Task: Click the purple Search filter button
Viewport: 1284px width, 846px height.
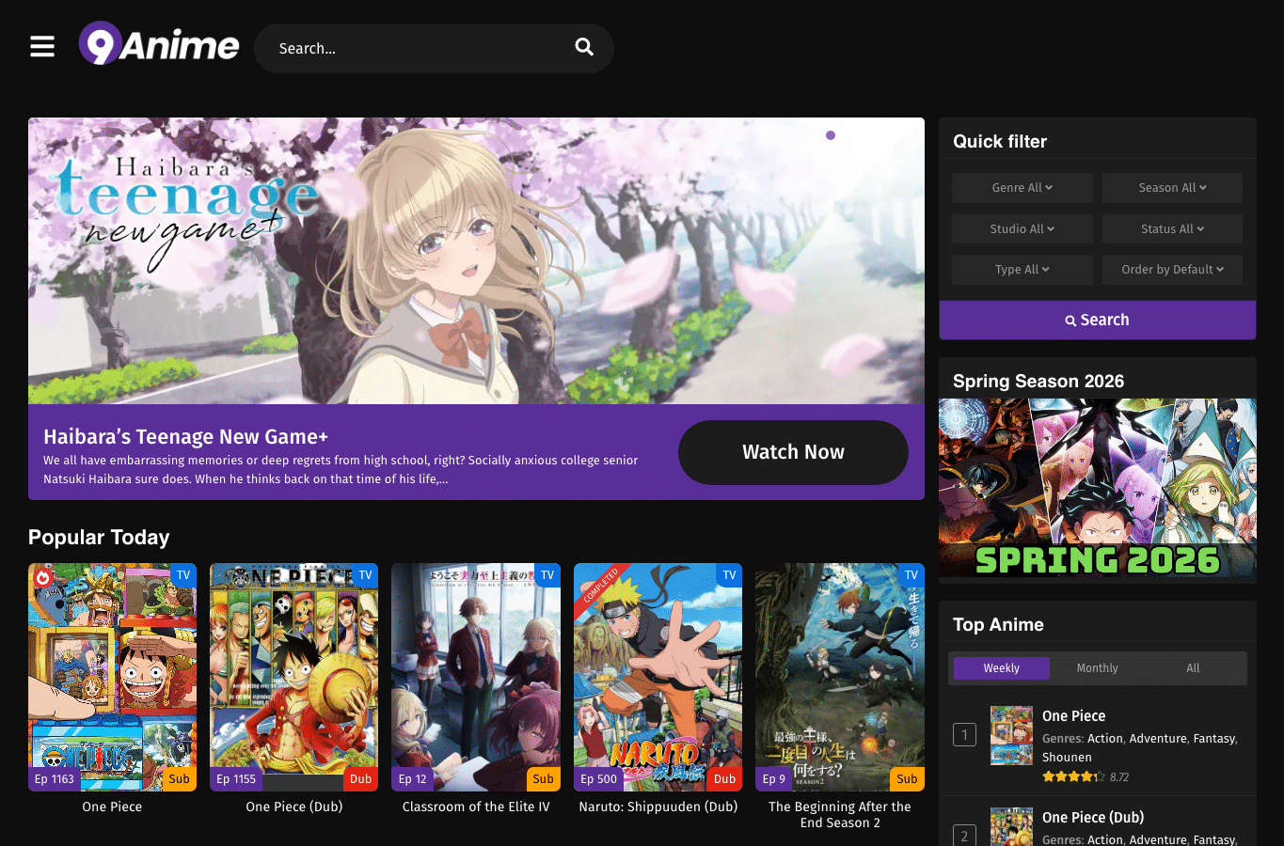Action: point(1097,320)
